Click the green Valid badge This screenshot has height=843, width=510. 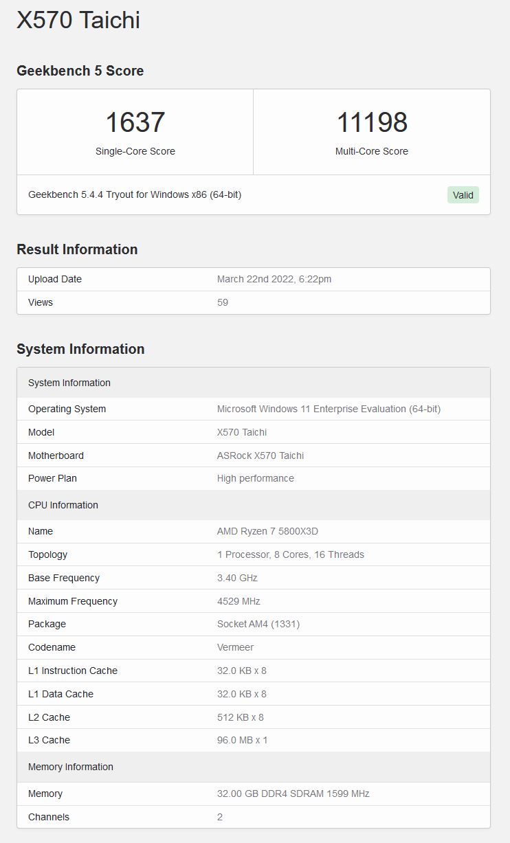[x=463, y=195]
